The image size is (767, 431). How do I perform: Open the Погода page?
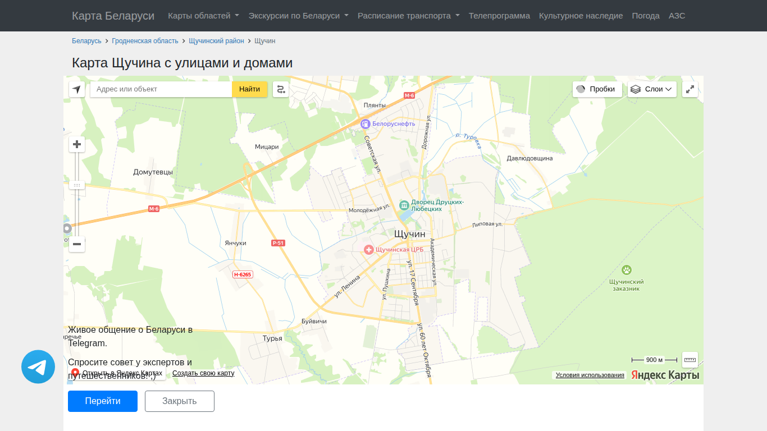(x=646, y=16)
